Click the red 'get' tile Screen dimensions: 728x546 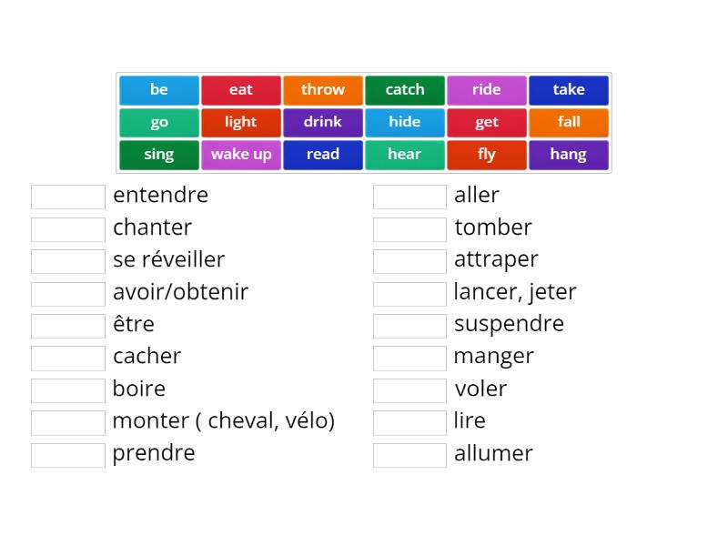[486, 122]
